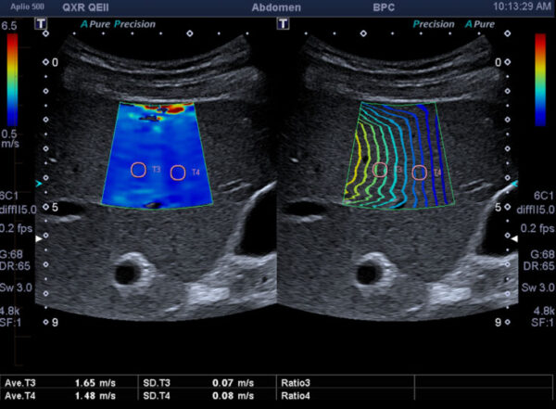The width and height of the screenshot is (556, 409).
Task: Select the Abdomen preset label in header
Action: click(277, 6)
